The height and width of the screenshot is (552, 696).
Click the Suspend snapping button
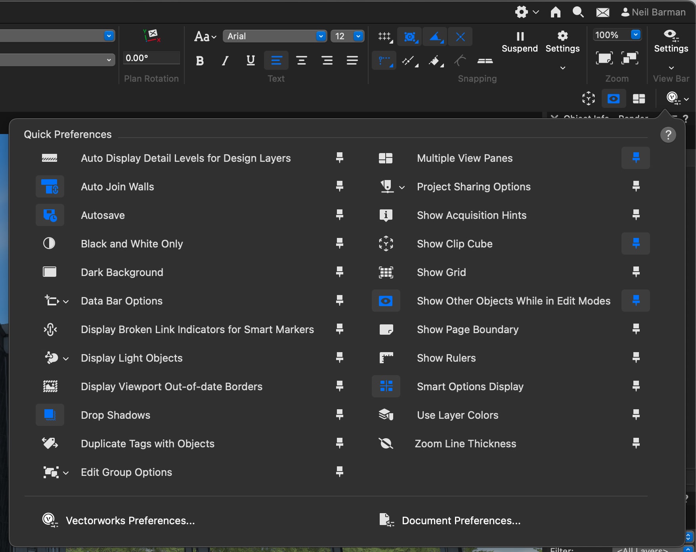coord(519,42)
